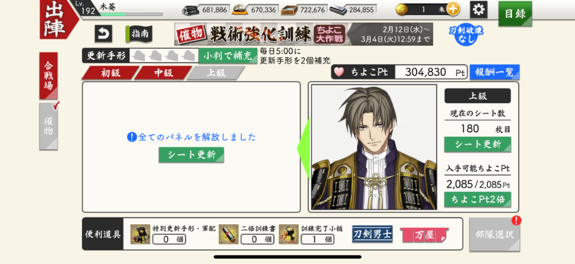Tap the 訓練完了小槌 mallet item icon

pos(289,234)
